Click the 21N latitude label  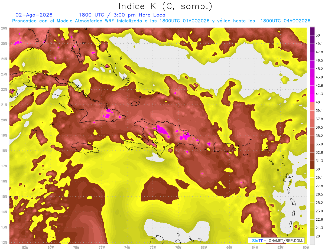pos(4,105)
